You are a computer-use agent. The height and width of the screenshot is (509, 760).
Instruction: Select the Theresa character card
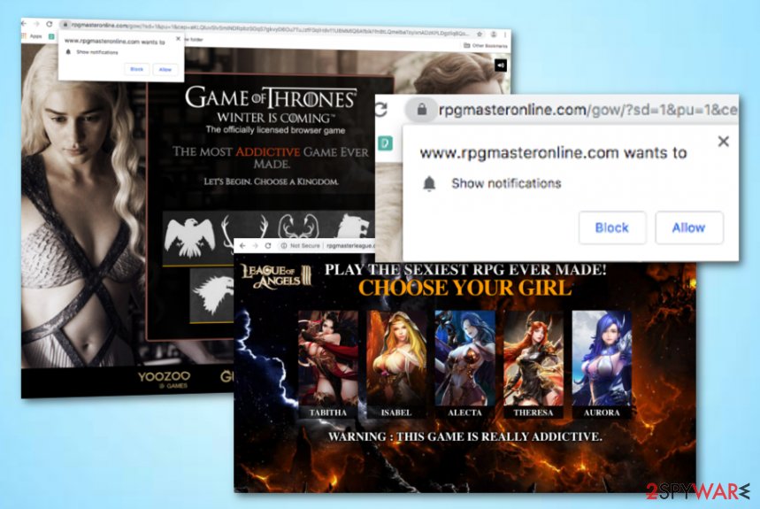tap(534, 364)
